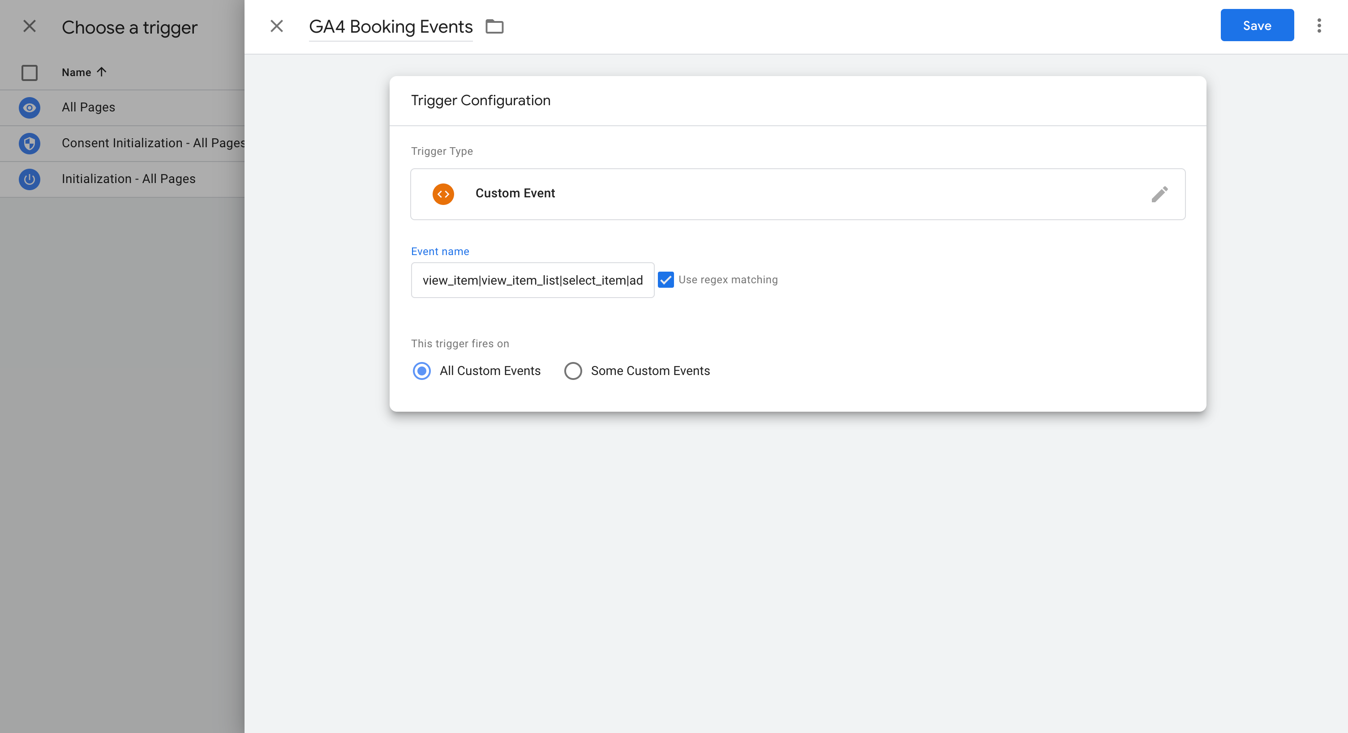Image resolution: width=1348 pixels, height=733 pixels.
Task: Click the Initialization power icon
Action: tap(29, 179)
